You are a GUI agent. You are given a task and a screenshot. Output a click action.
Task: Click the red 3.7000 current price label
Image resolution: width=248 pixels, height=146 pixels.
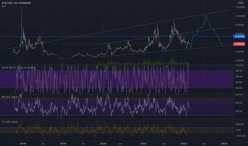pyautogui.click(x=239, y=44)
